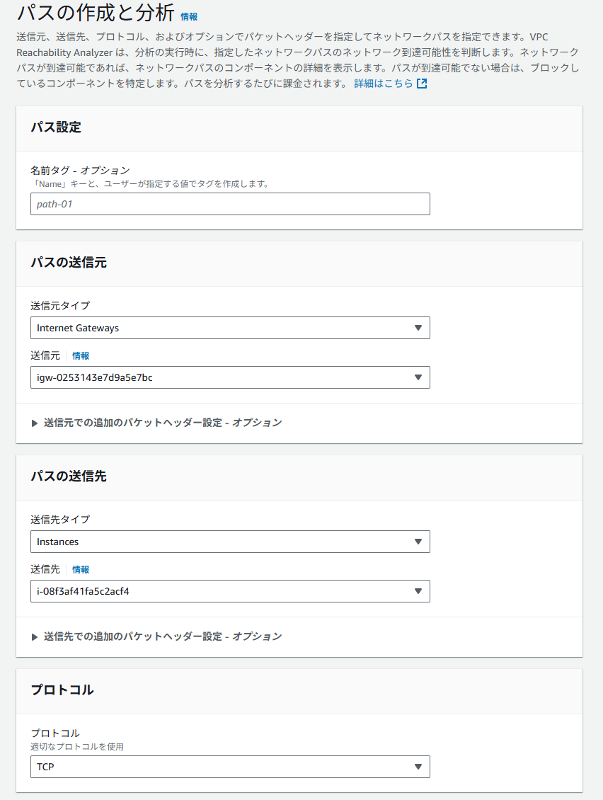Viewport: 603px width, 800px height.
Task: Click the 送信先タイプ Instances arrow icon
Action: click(418, 542)
